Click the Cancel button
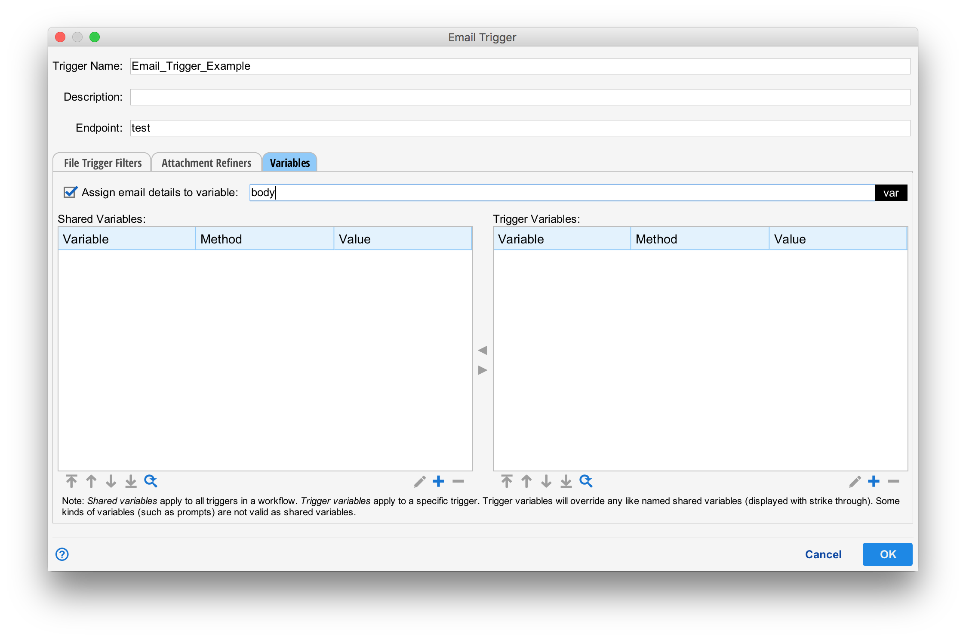Screen dimensions: 966x640 pos(823,554)
